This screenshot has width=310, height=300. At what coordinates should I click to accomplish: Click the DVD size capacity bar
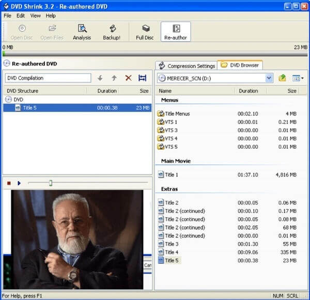click(155, 54)
